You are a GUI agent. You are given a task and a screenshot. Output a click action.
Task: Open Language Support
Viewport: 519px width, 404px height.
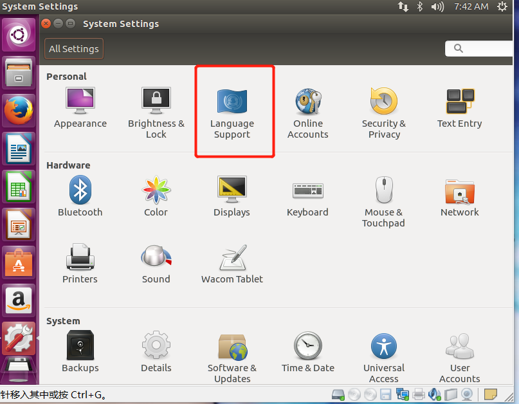[232, 114]
